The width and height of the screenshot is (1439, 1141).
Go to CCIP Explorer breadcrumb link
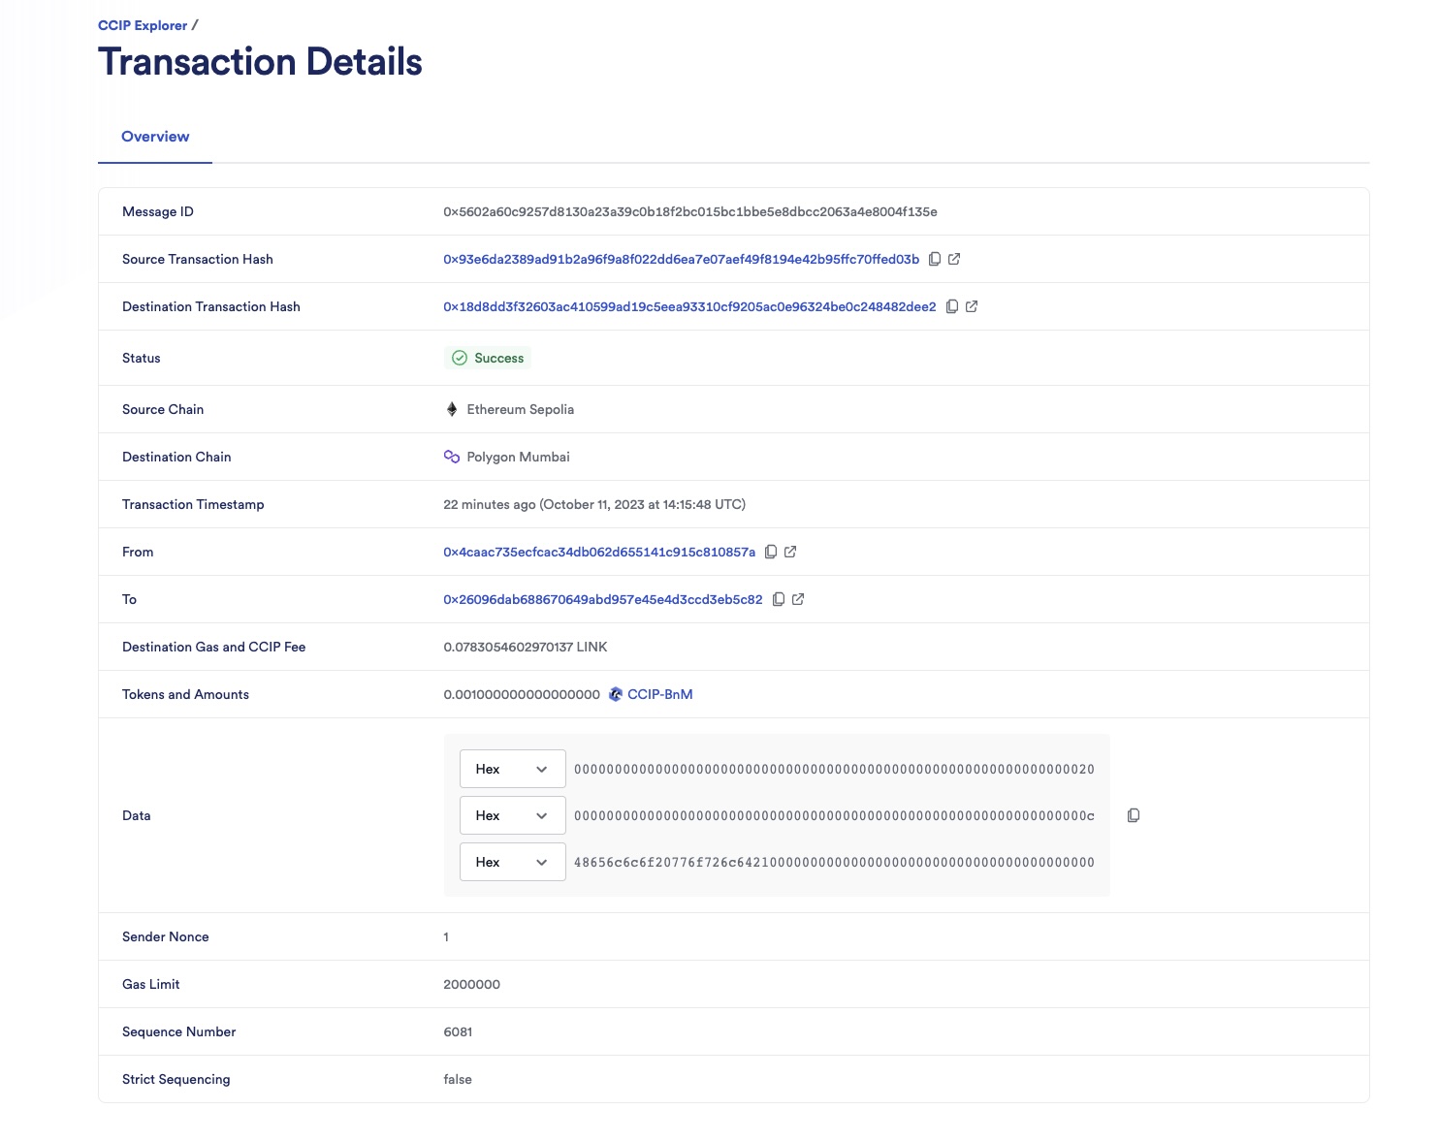143,25
